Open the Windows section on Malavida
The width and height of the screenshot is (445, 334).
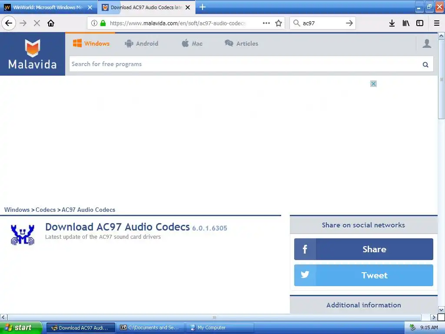pyautogui.click(x=91, y=43)
